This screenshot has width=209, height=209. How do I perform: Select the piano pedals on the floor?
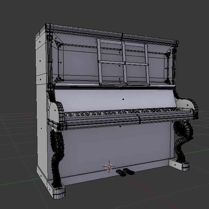coord(125,172)
